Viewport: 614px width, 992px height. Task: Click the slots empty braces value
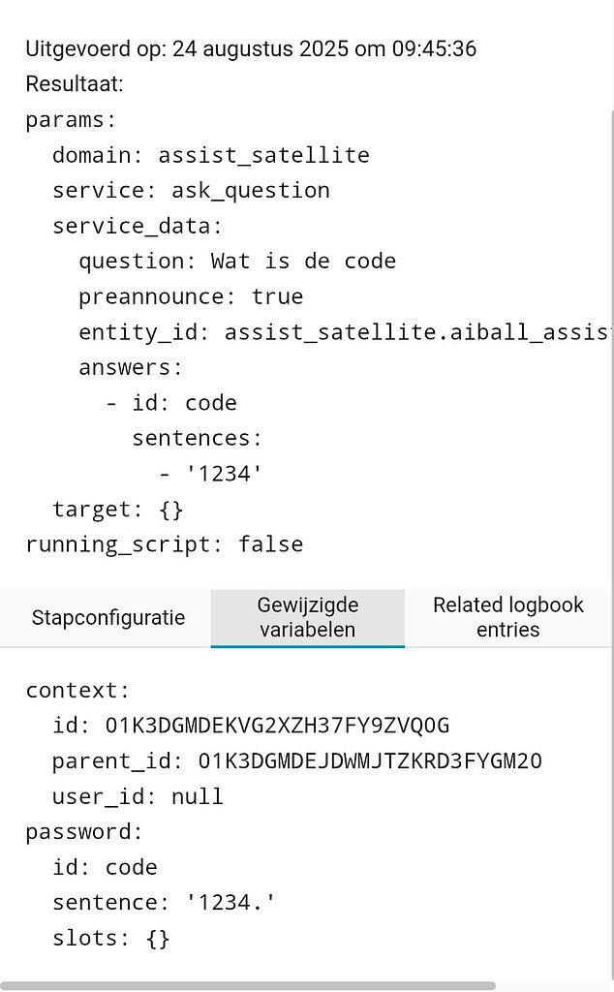[162, 938]
